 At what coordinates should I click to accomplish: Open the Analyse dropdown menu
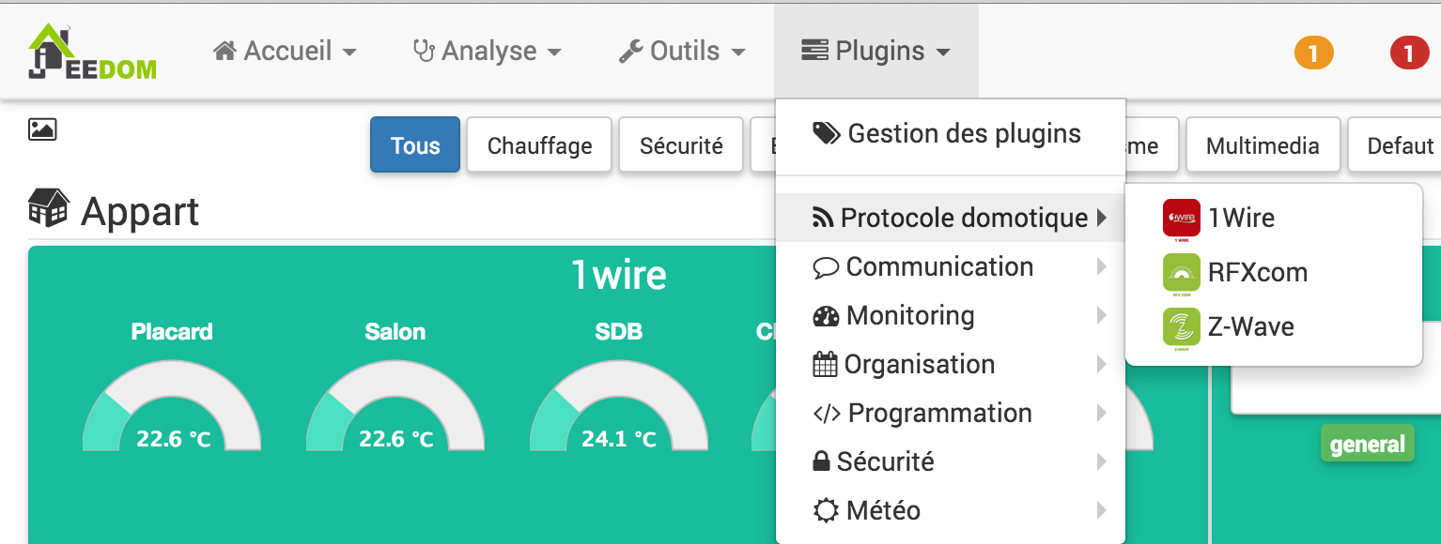coord(487,52)
